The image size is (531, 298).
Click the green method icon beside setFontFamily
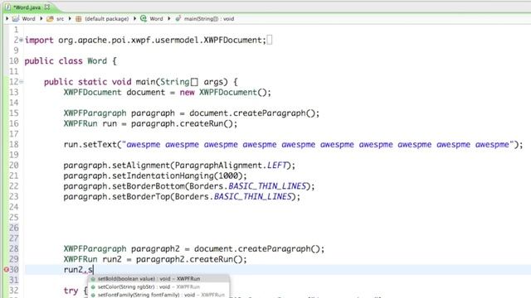[93, 295]
